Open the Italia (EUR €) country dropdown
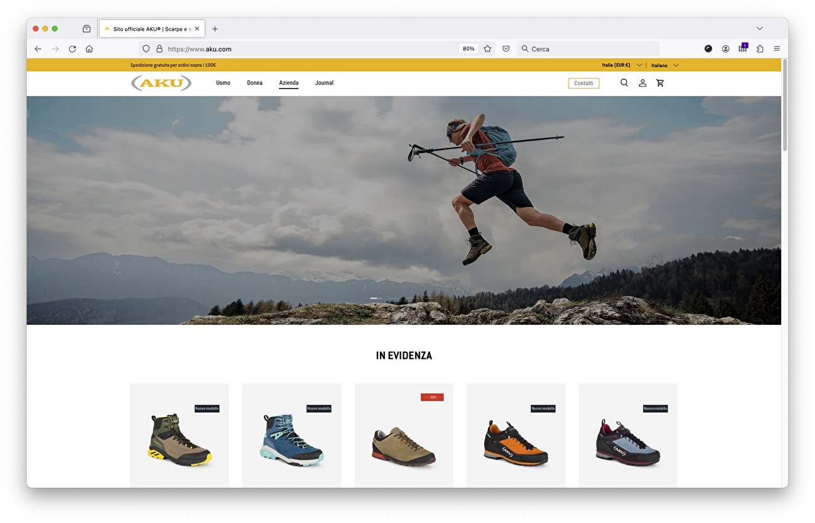 [x=622, y=65]
